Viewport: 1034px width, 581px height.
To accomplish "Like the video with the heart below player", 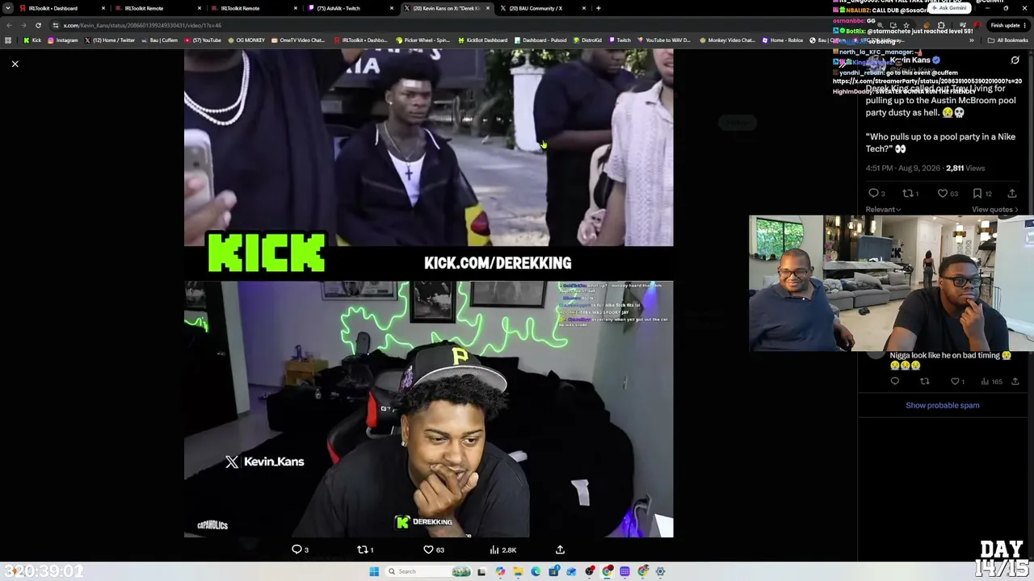I will pyautogui.click(x=434, y=550).
